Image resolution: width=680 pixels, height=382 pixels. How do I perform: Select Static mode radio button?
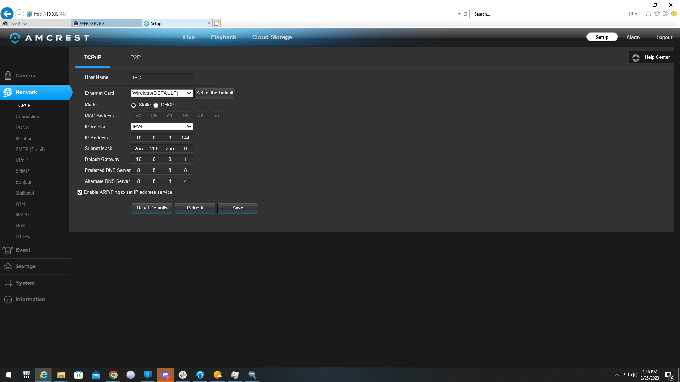click(x=134, y=105)
